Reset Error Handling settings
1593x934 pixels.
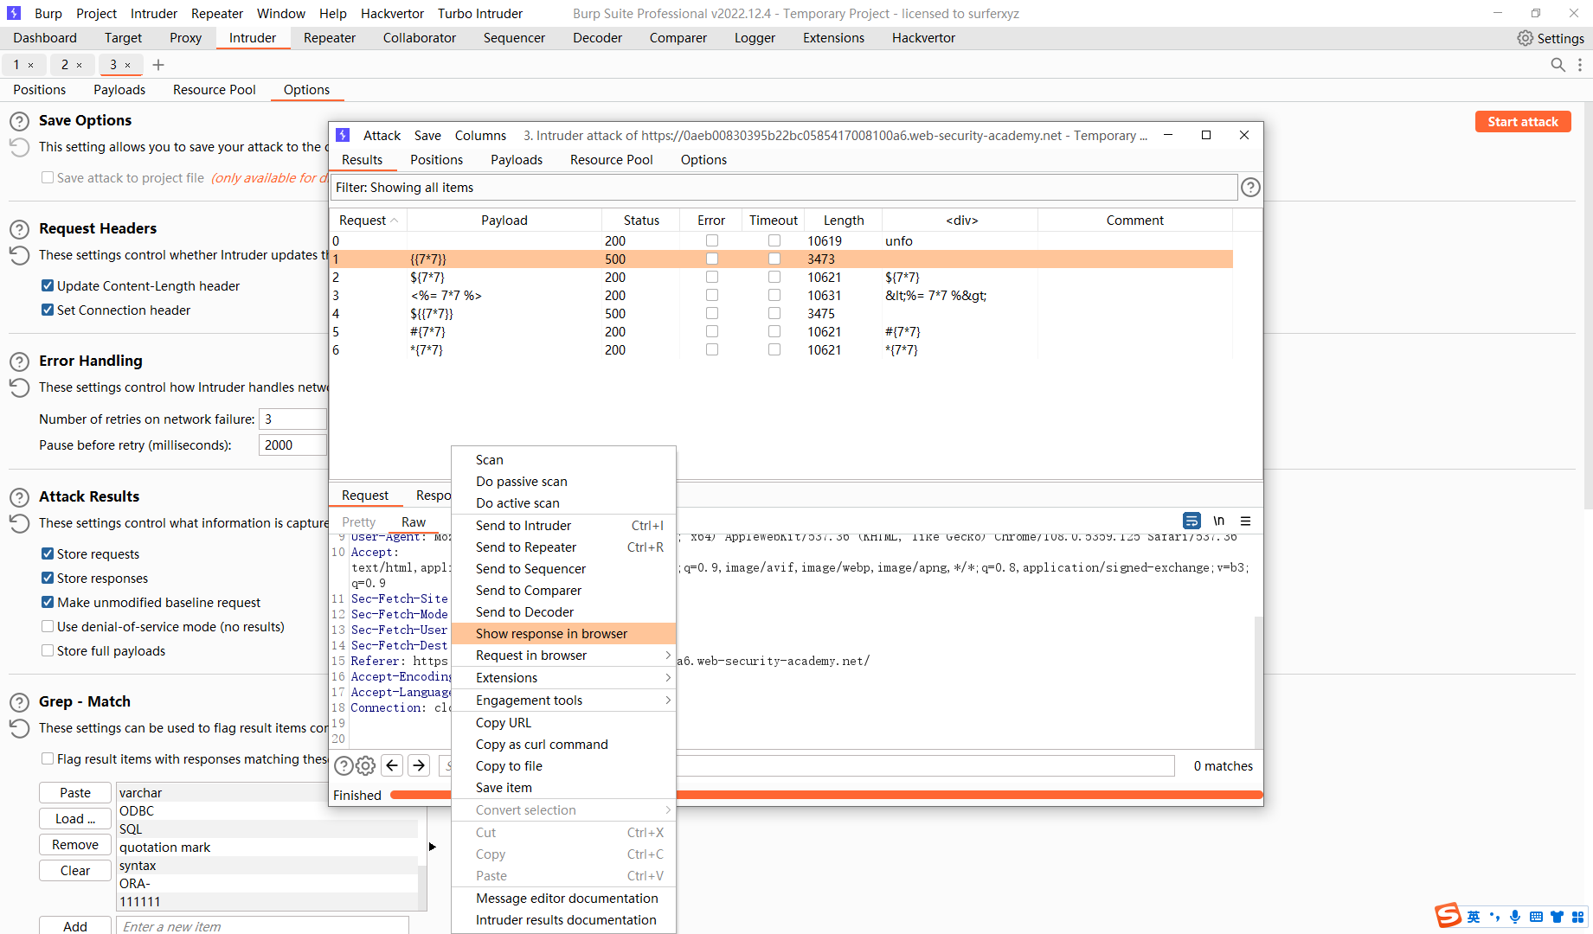coord(19,388)
